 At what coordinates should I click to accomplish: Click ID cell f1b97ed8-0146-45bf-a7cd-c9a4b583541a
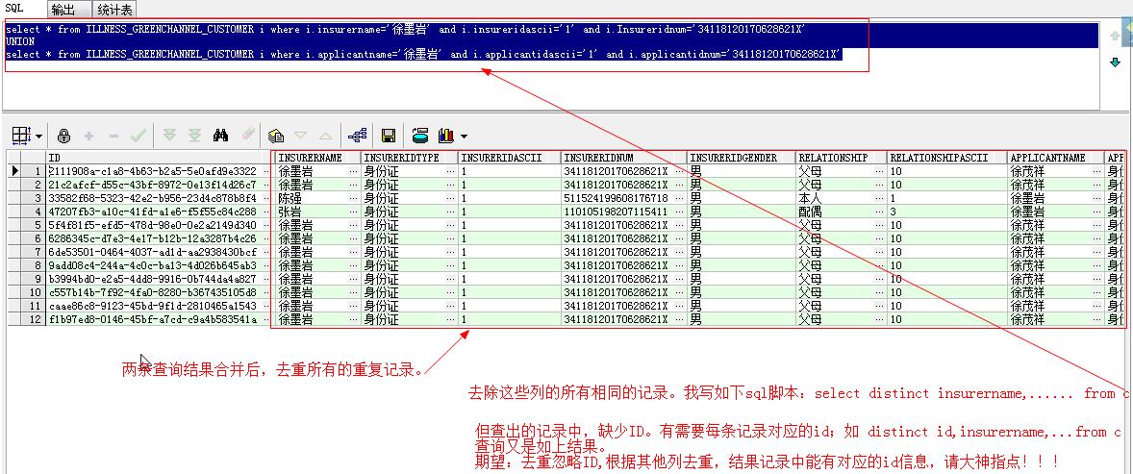(x=153, y=319)
